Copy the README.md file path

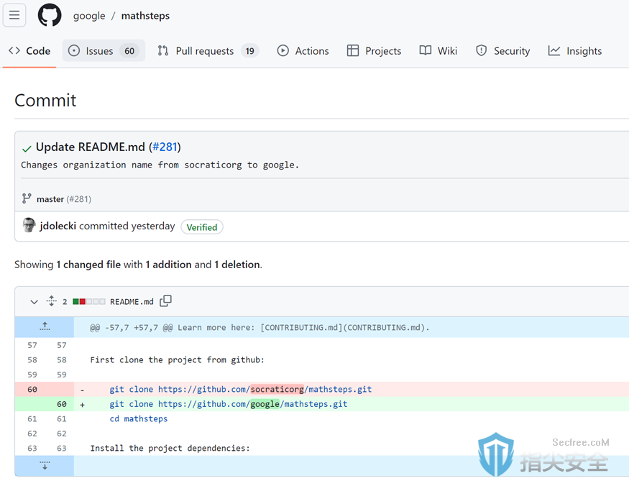165,301
